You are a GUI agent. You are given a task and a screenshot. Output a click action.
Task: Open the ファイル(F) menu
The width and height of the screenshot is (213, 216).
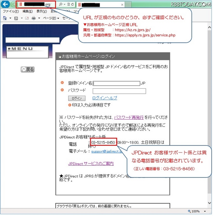tap(11, 11)
